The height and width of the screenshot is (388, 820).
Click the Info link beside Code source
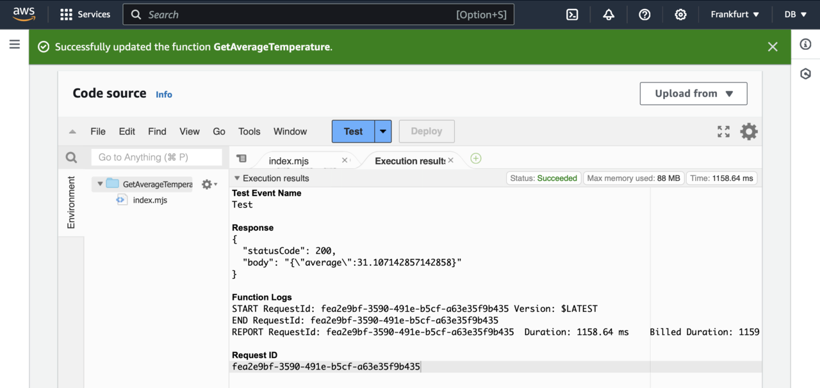pos(164,95)
